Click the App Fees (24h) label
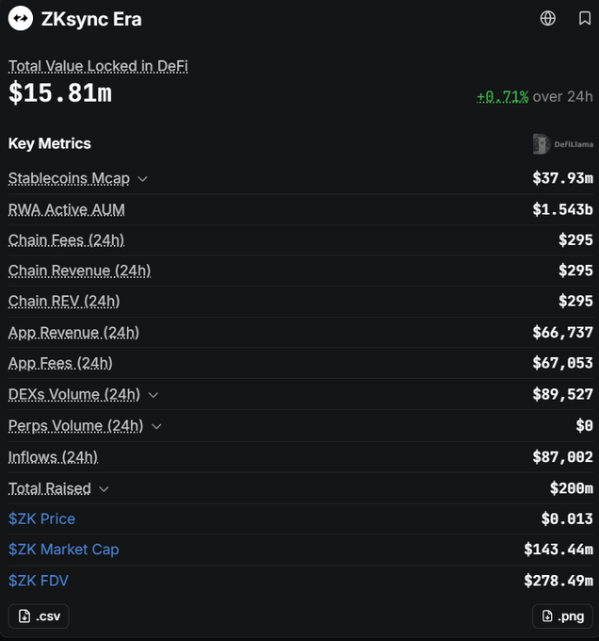 tap(60, 364)
